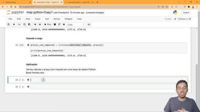Image resolution: width=200 pixels, height=112 pixels.
Task: Copy selected cells icon
Action: (24, 24)
